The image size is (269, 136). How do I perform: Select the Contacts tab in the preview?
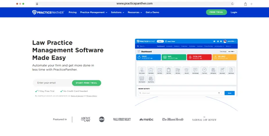tap(169, 46)
